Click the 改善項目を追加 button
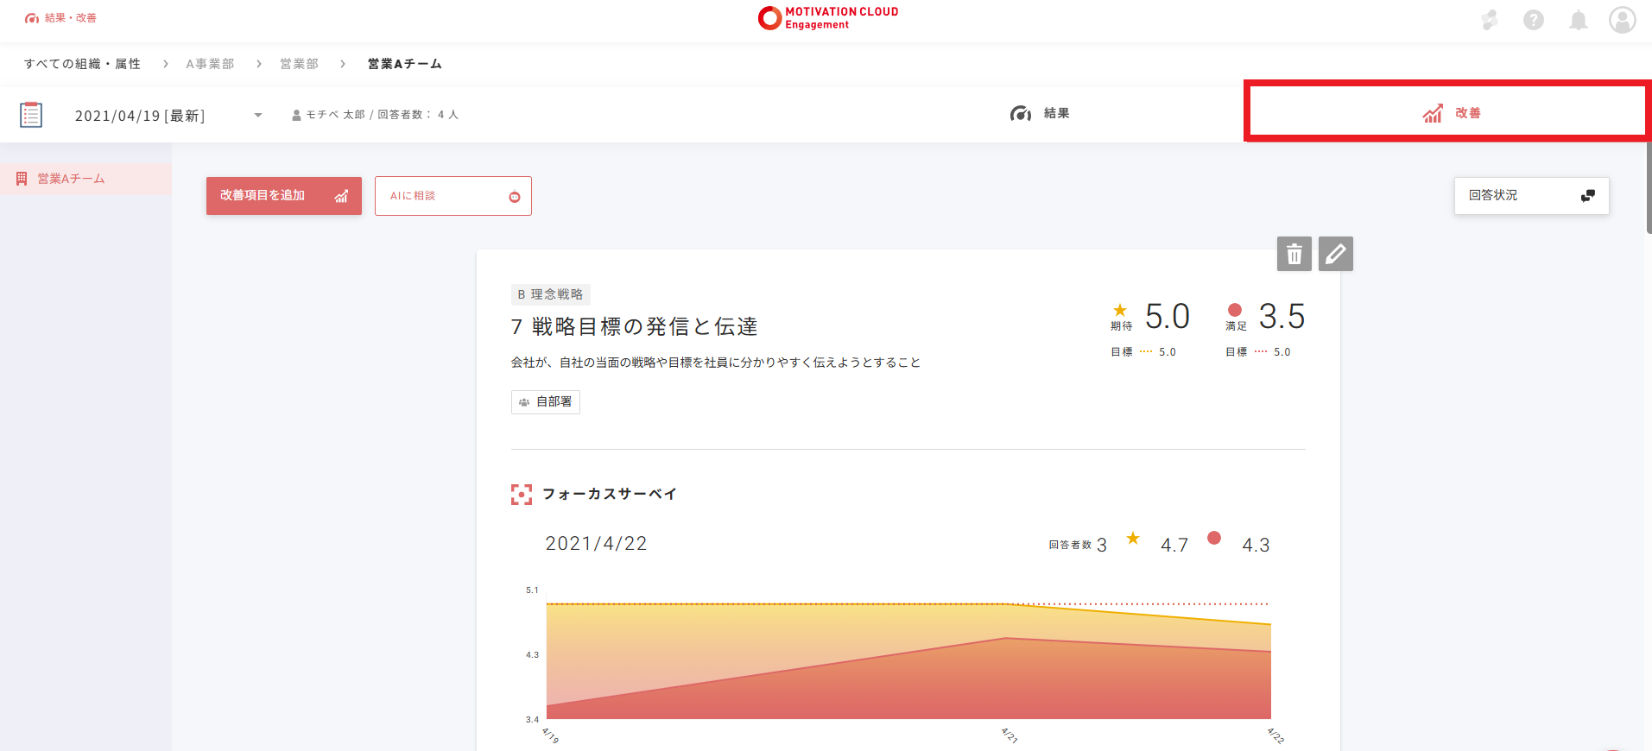Image resolution: width=1652 pixels, height=751 pixels. [283, 196]
